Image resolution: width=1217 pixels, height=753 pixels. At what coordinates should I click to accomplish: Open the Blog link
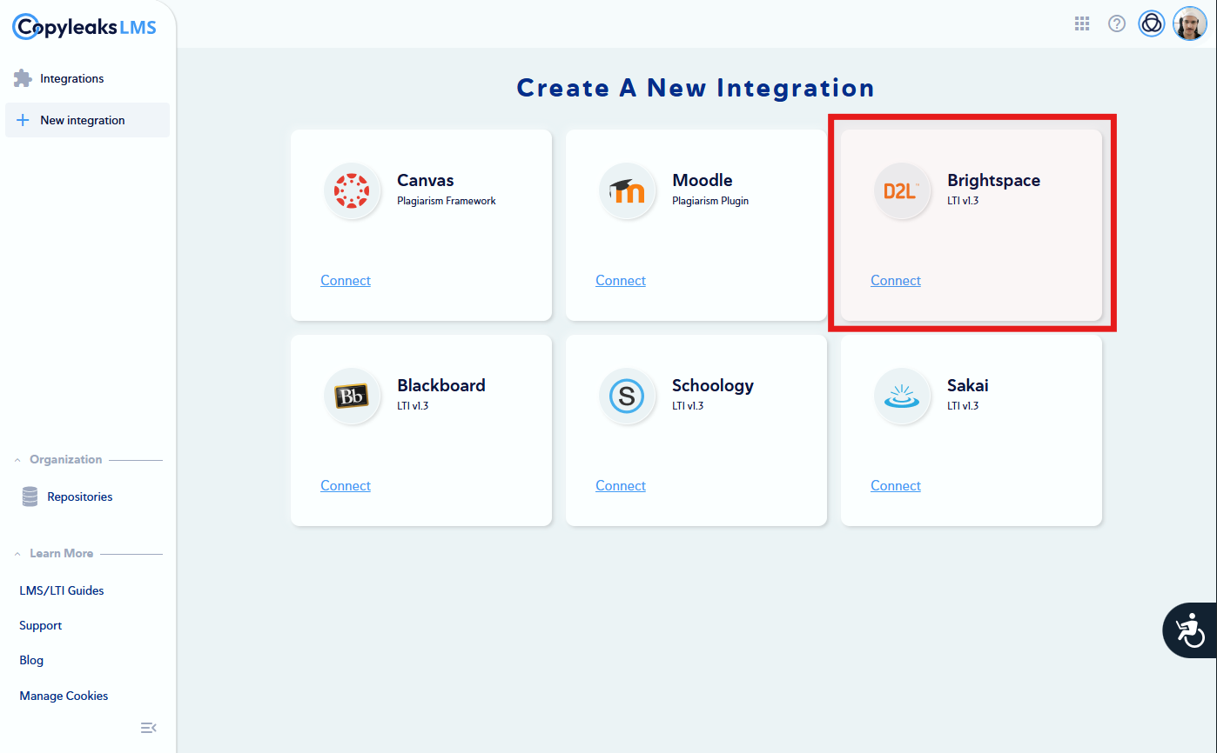31,660
